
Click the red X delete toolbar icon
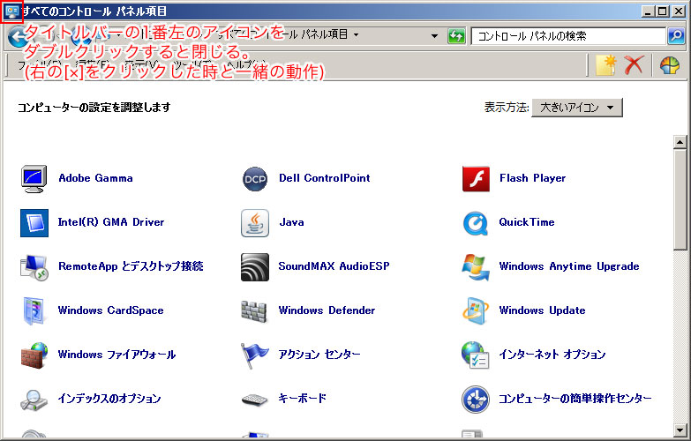click(634, 65)
